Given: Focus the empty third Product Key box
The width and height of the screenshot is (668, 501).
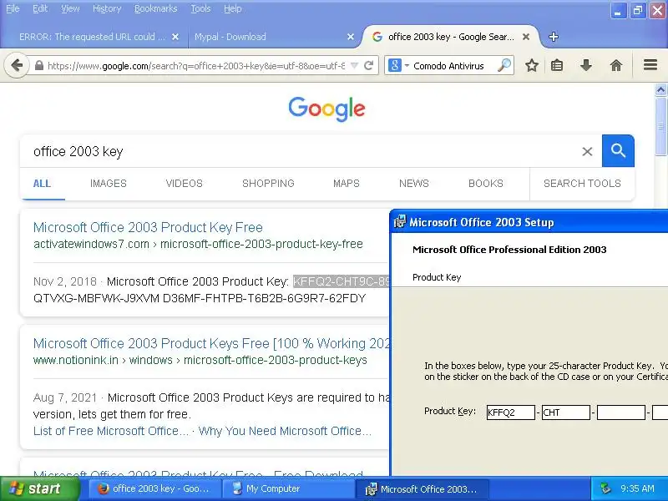Looking at the screenshot, I should coord(621,412).
